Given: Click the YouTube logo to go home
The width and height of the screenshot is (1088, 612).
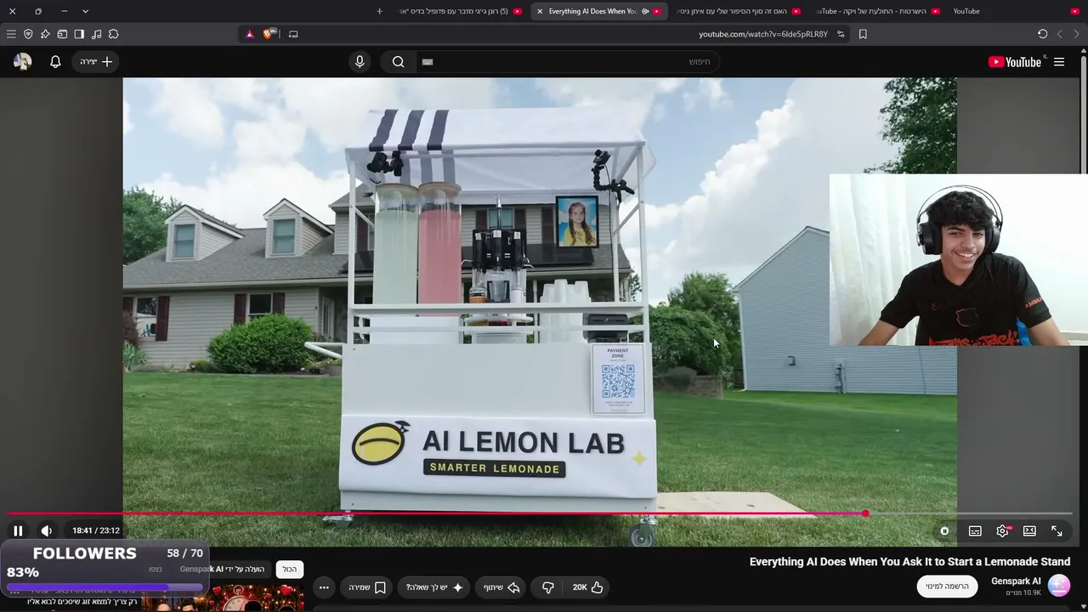Looking at the screenshot, I should [1015, 62].
